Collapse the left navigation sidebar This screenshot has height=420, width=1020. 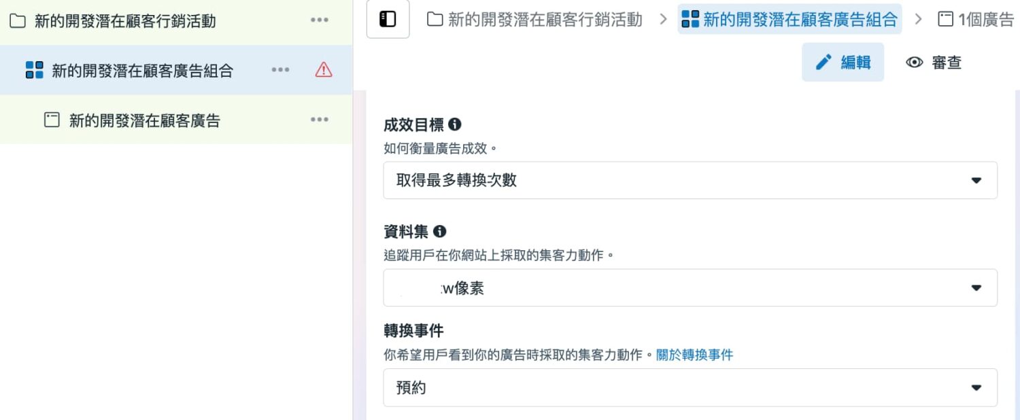[x=387, y=19]
